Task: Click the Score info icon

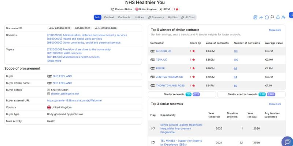Action: [x=199, y=43]
